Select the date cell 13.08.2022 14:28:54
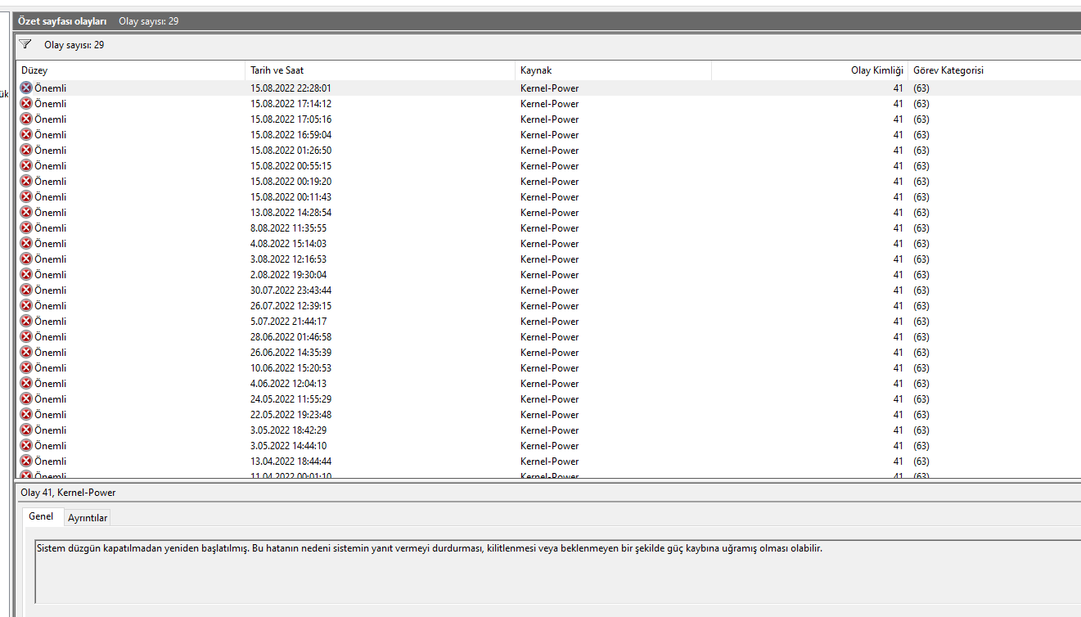This screenshot has height=617, width=1081. [291, 212]
